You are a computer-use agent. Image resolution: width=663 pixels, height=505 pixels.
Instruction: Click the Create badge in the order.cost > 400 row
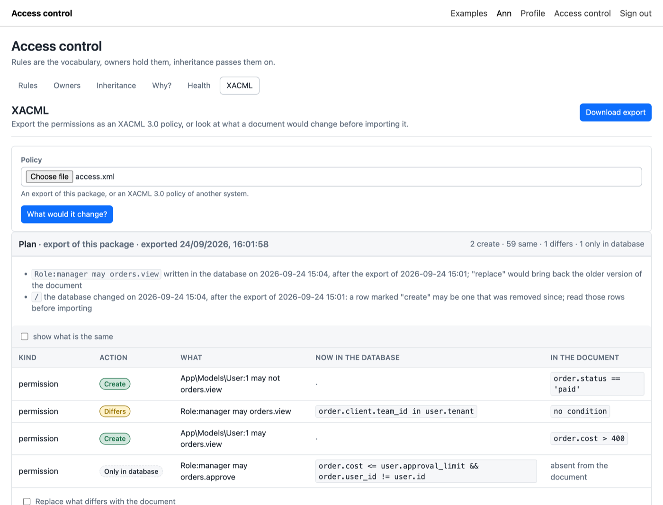point(115,439)
